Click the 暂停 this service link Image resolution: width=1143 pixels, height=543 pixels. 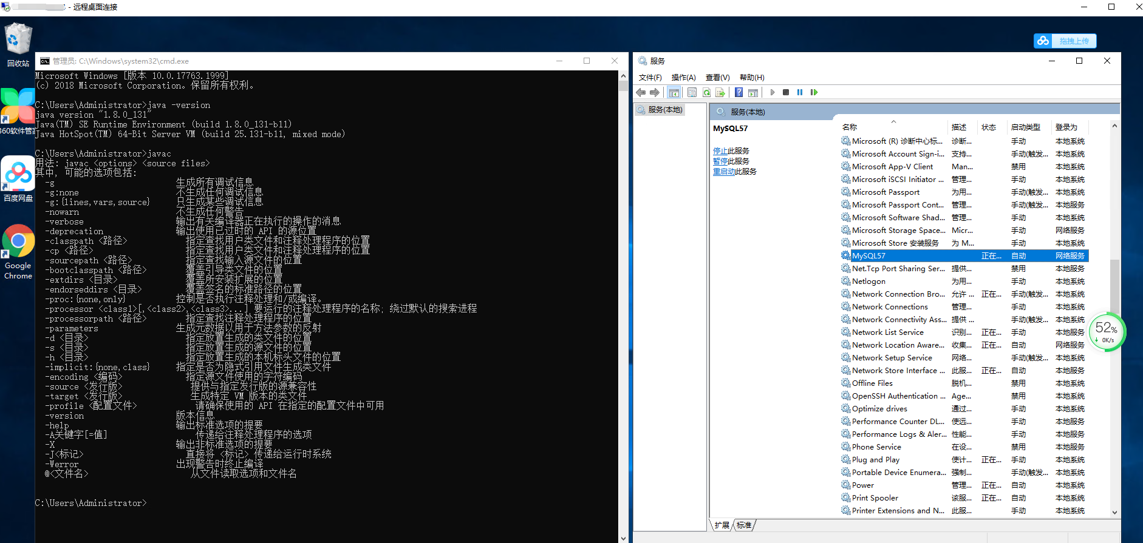point(720,161)
